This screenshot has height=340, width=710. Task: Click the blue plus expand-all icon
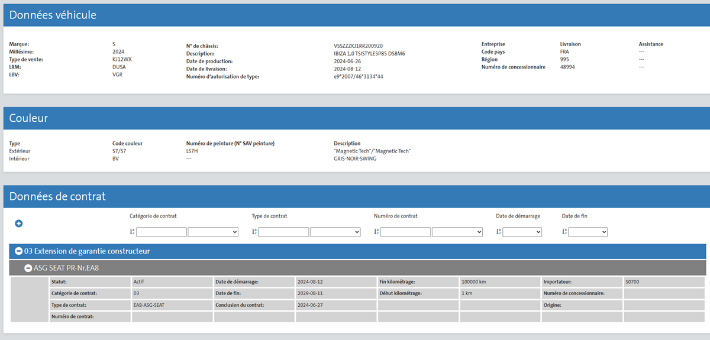18,224
